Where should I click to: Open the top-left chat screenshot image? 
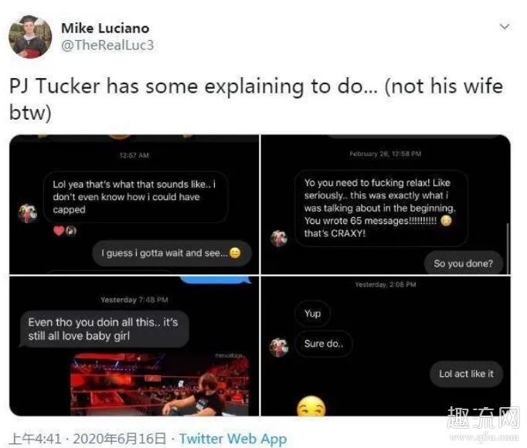pyautogui.click(x=134, y=205)
